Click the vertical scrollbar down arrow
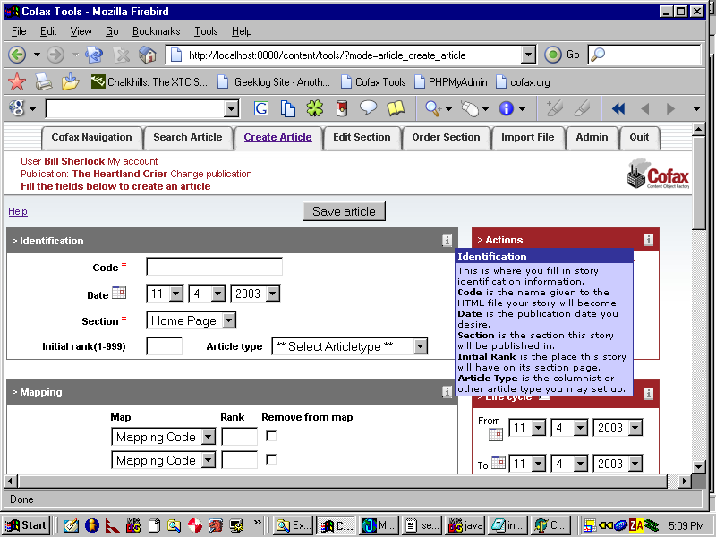The width and height of the screenshot is (716, 537). click(699, 466)
